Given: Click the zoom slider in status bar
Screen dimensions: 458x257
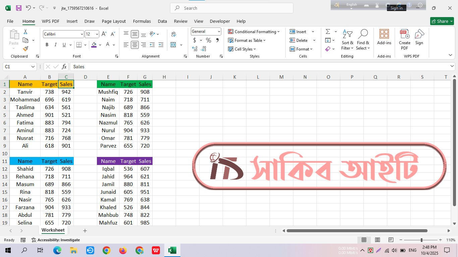Looking at the screenshot, I should tap(421, 240).
